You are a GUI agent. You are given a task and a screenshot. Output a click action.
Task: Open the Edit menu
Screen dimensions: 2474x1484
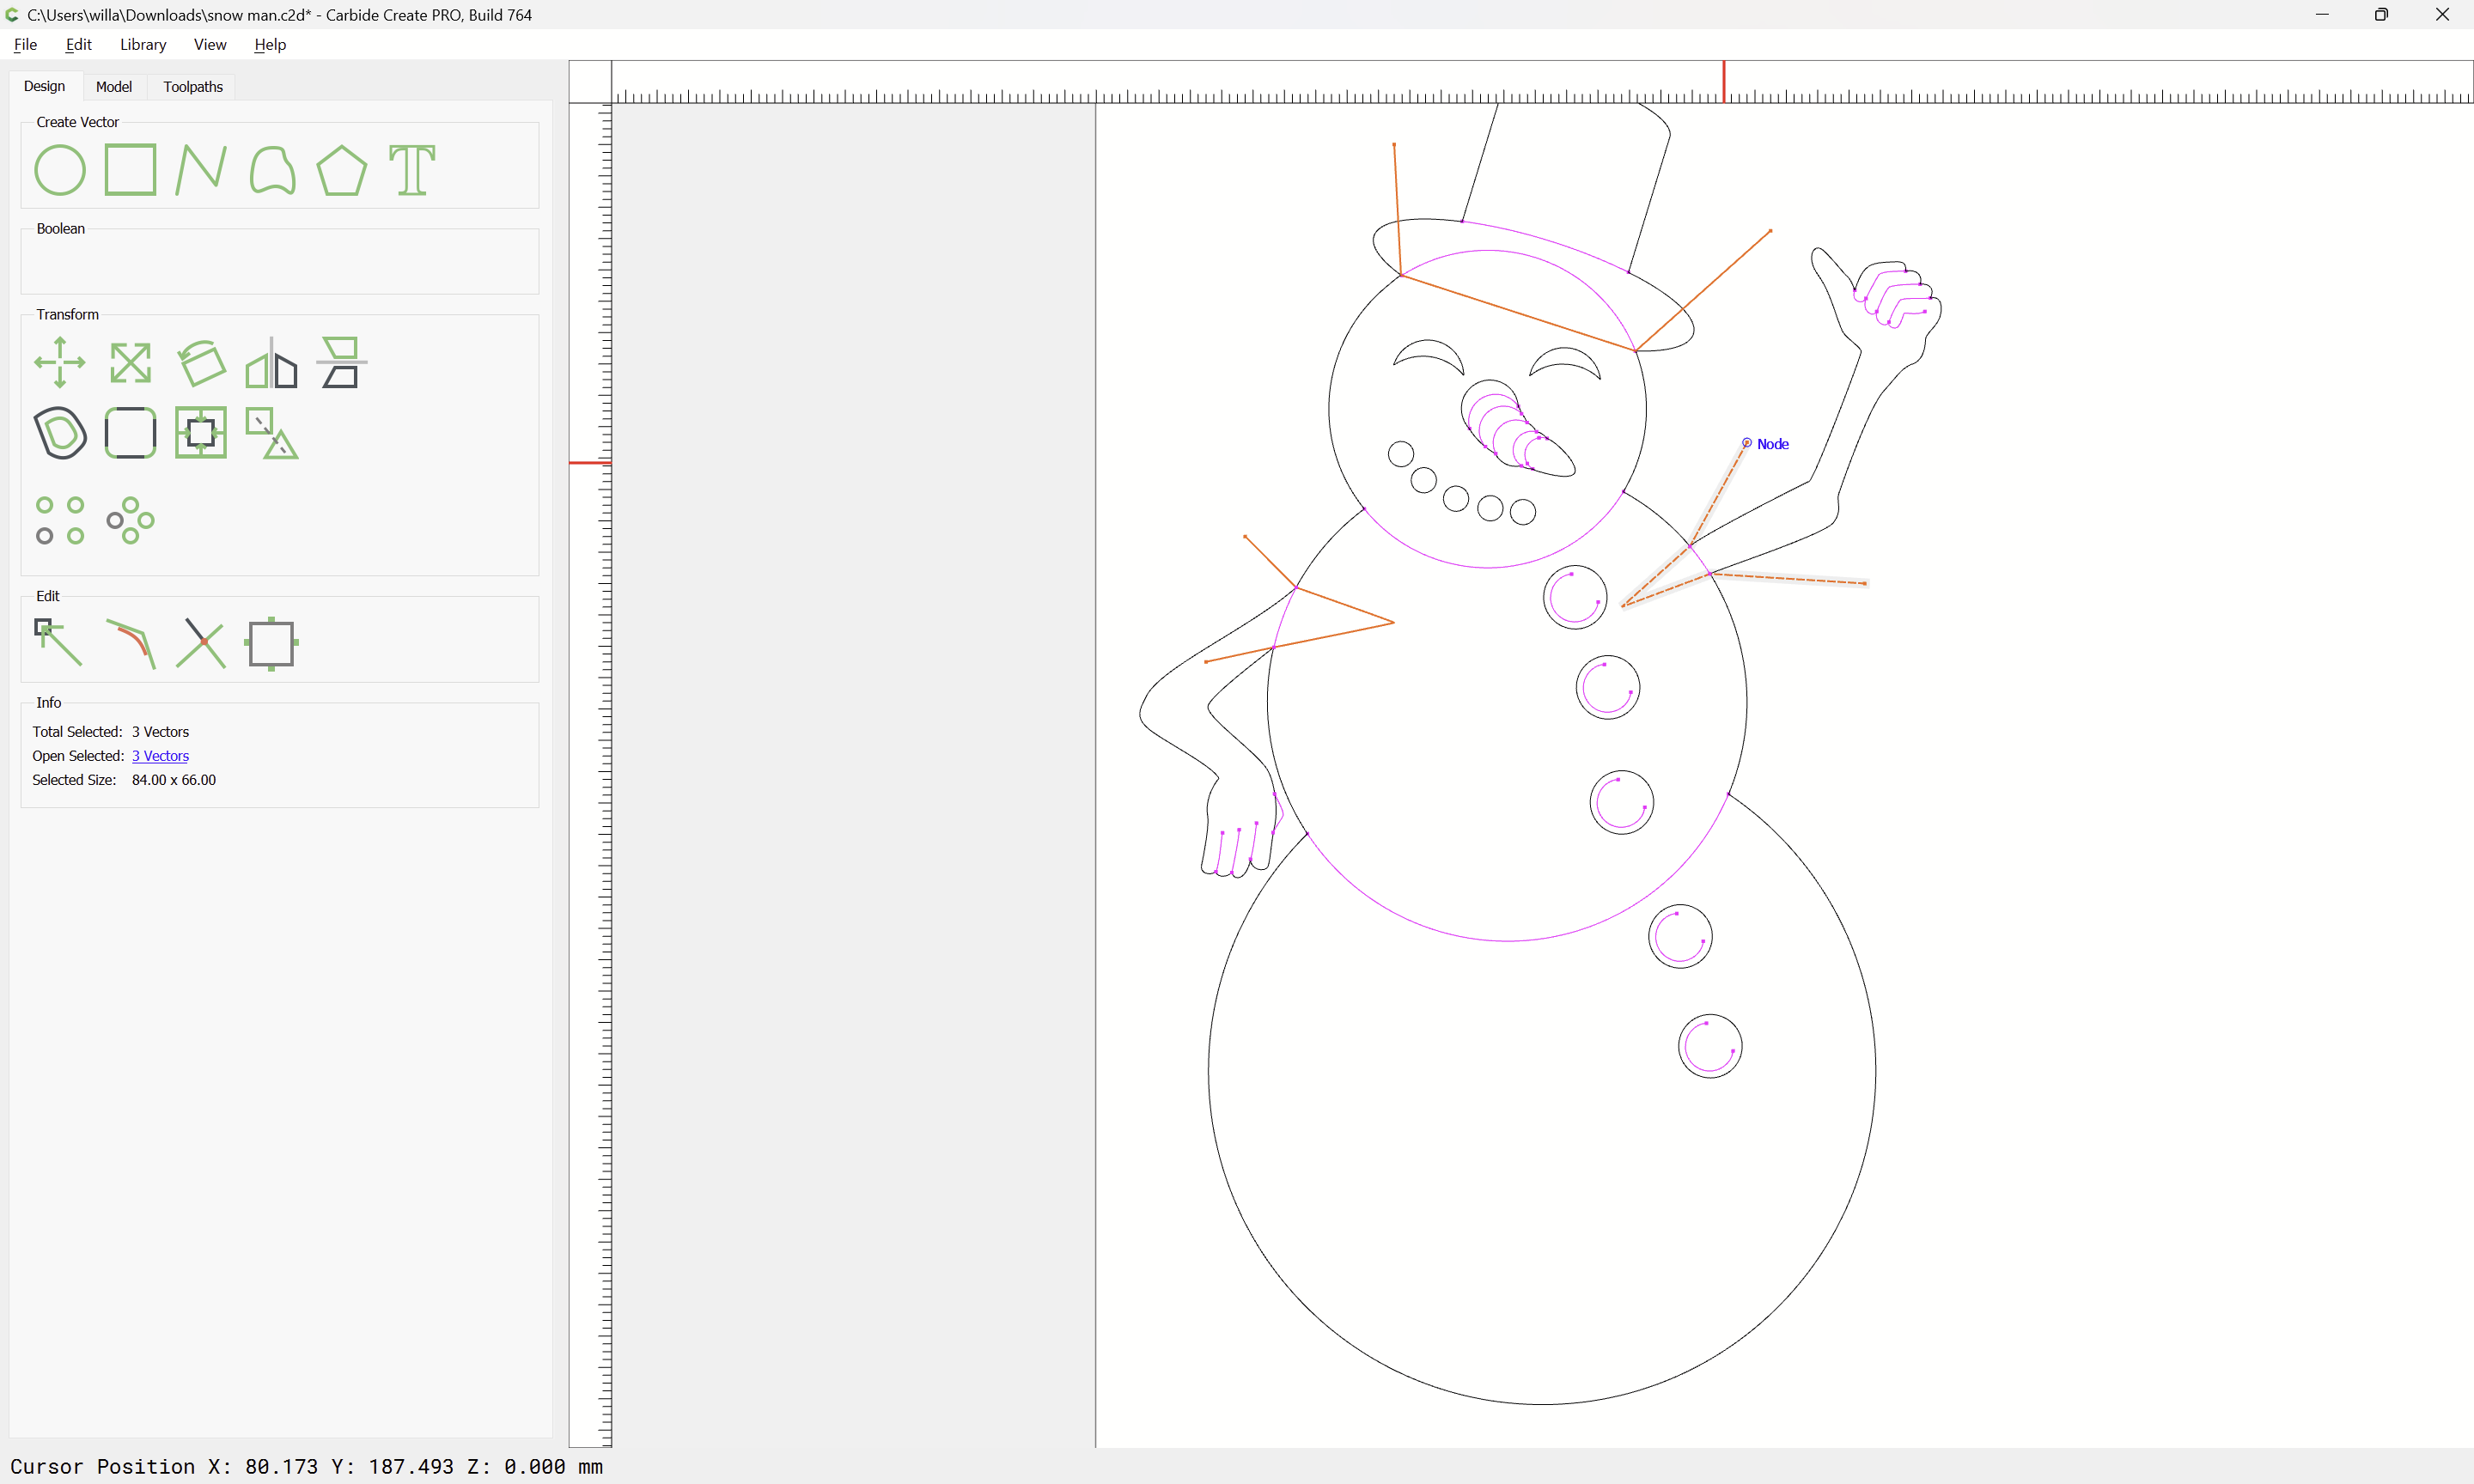click(x=79, y=44)
